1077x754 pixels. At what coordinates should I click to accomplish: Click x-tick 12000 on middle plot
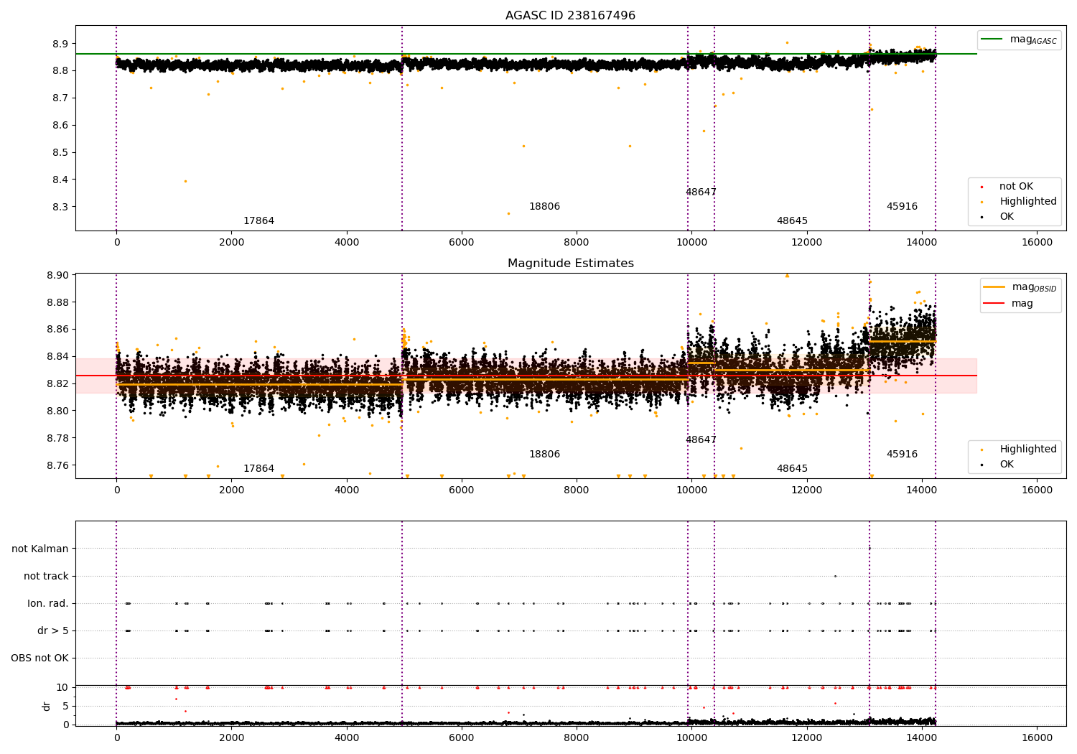pos(806,490)
